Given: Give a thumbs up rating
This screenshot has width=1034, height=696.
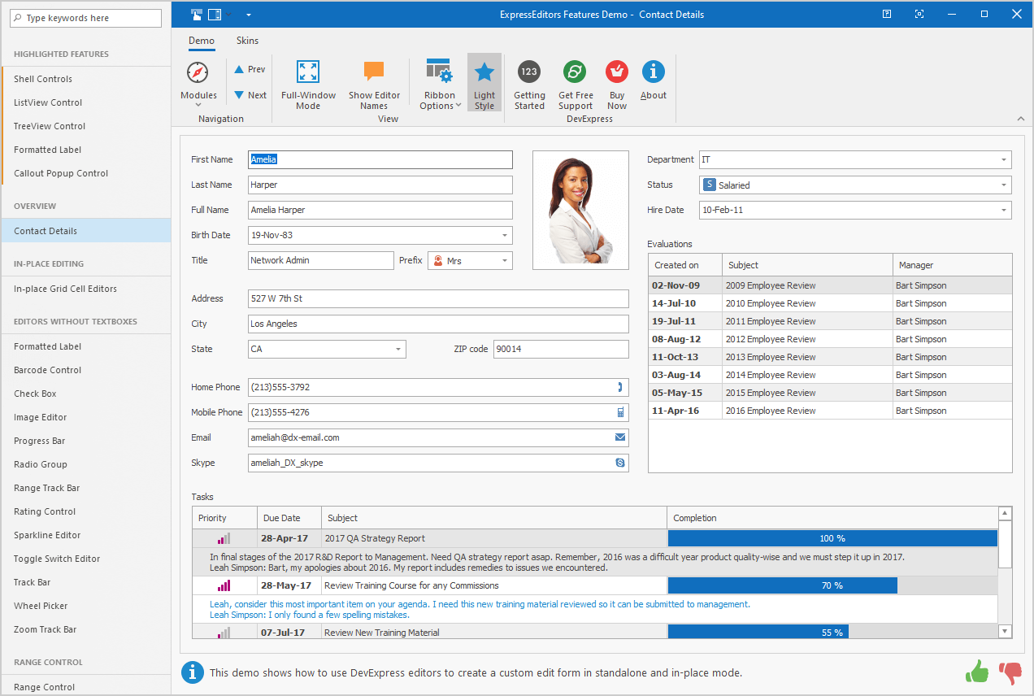Looking at the screenshot, I should coord(976,671).
